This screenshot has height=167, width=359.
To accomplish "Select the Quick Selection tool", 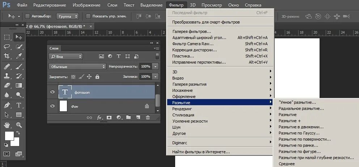I will (19, 47).
